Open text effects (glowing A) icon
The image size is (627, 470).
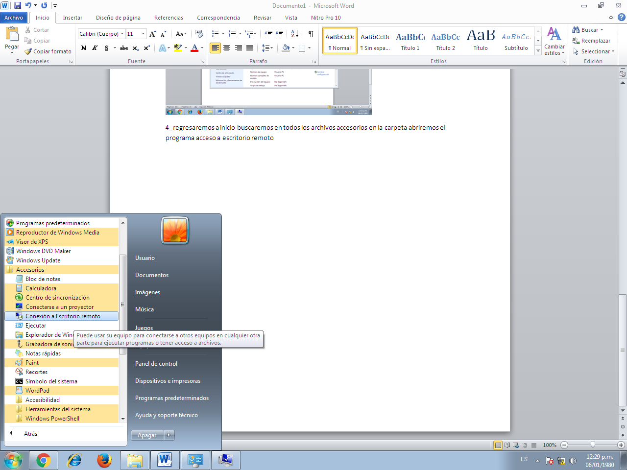162,48
